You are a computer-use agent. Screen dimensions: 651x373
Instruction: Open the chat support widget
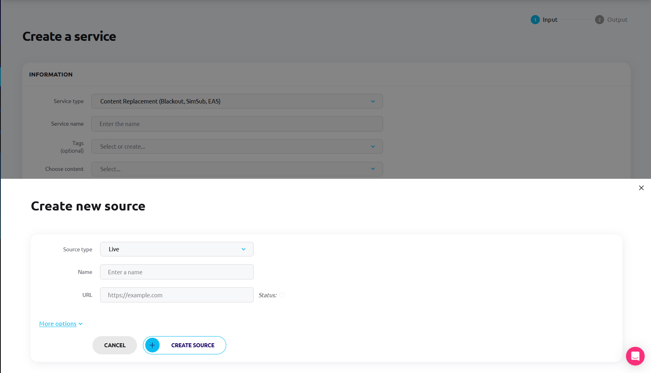pyautogui.click(x=635, y=356)
